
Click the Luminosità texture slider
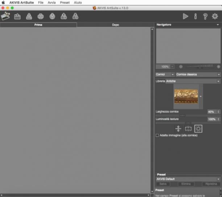click(x=188, y=123)
